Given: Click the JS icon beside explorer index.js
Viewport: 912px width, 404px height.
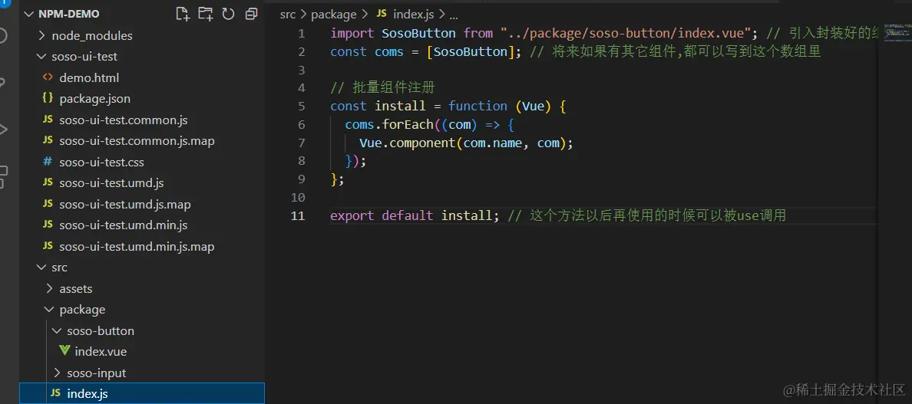Looking at the screenshot, I should [x=55, y=393].
